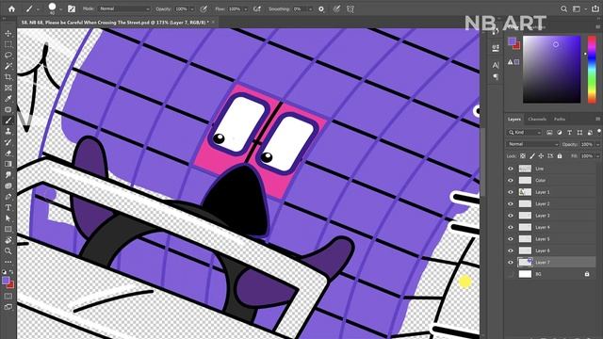Toggle visibility of the Line layer
This screenshot has height=339, width=603.
511,169
